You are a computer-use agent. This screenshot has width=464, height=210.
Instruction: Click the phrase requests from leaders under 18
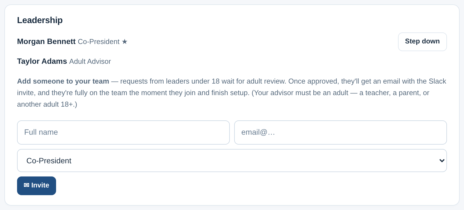click(x=170, y=81)
